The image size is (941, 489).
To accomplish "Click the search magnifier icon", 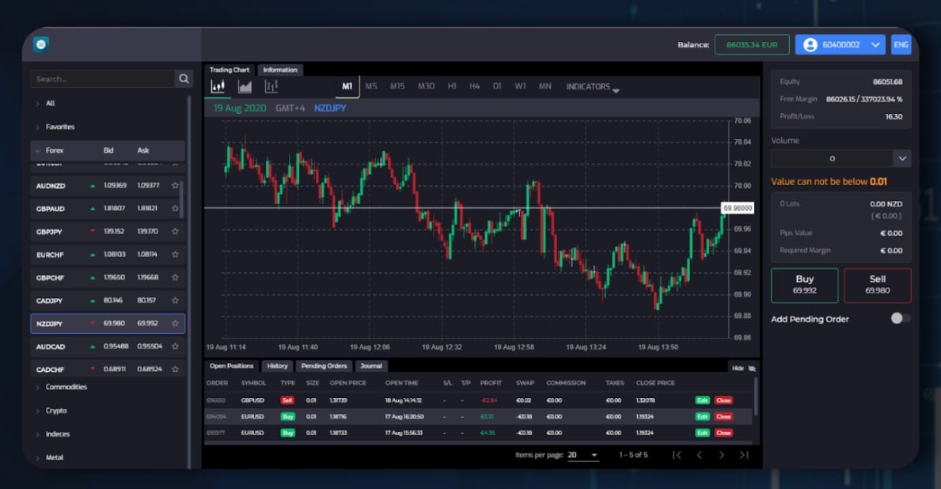I will [x=183, y=79].
